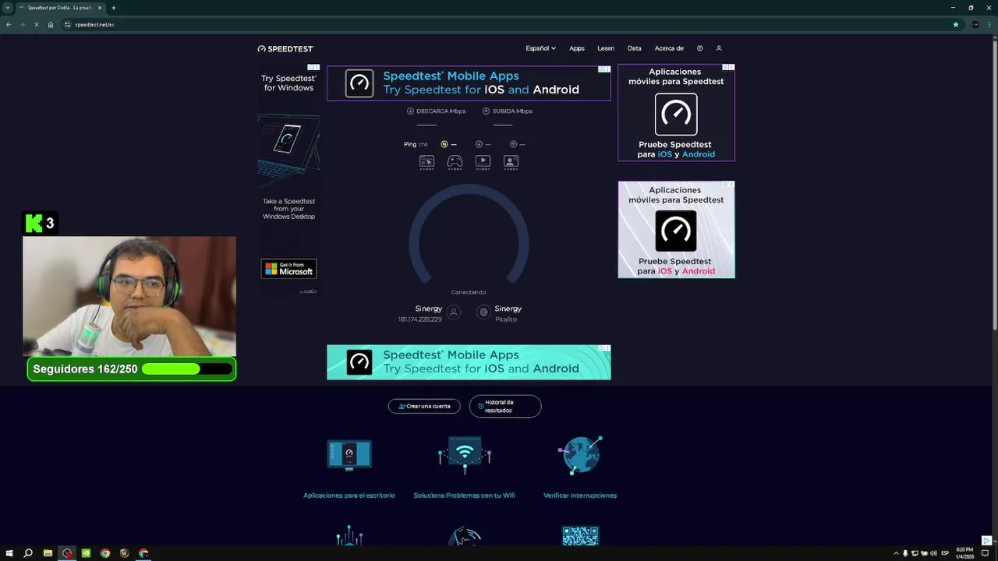Click the download arrow icon beside DESCARGA Mbps
The width and height of the screenshot is (998, 561).
[410, 111]
